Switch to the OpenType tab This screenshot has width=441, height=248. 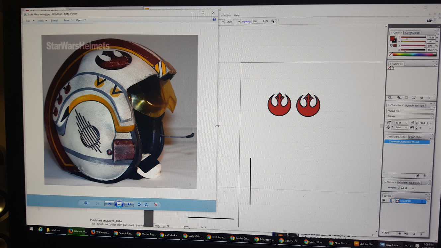[x=420, y=106]
